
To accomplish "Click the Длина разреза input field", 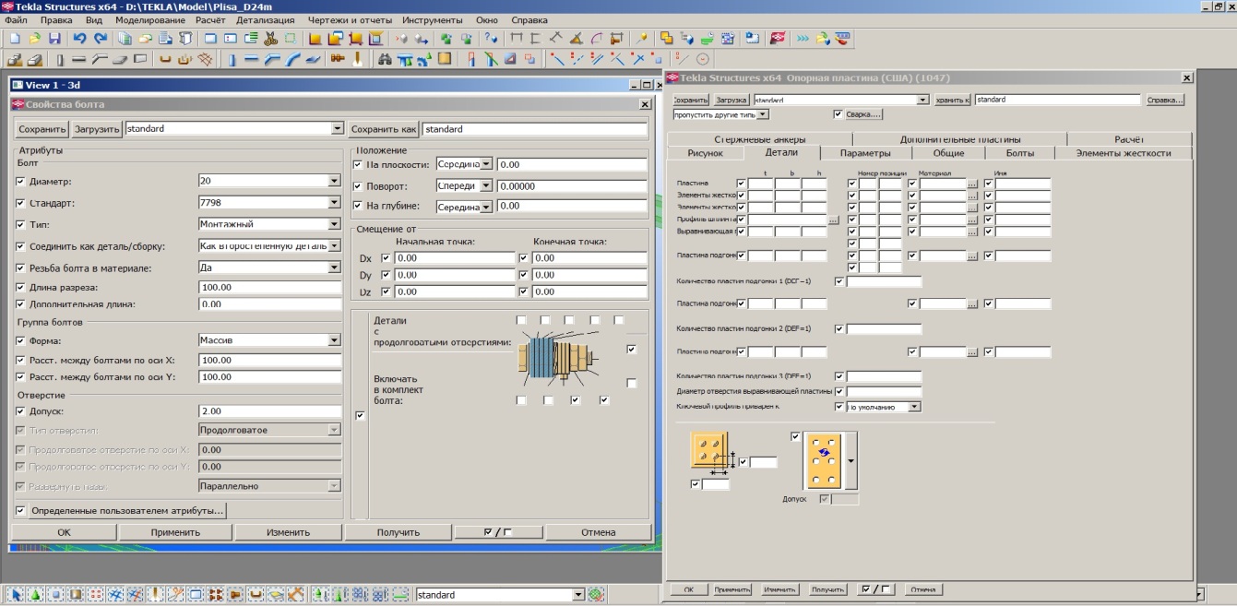I will (x=269, y=288).
